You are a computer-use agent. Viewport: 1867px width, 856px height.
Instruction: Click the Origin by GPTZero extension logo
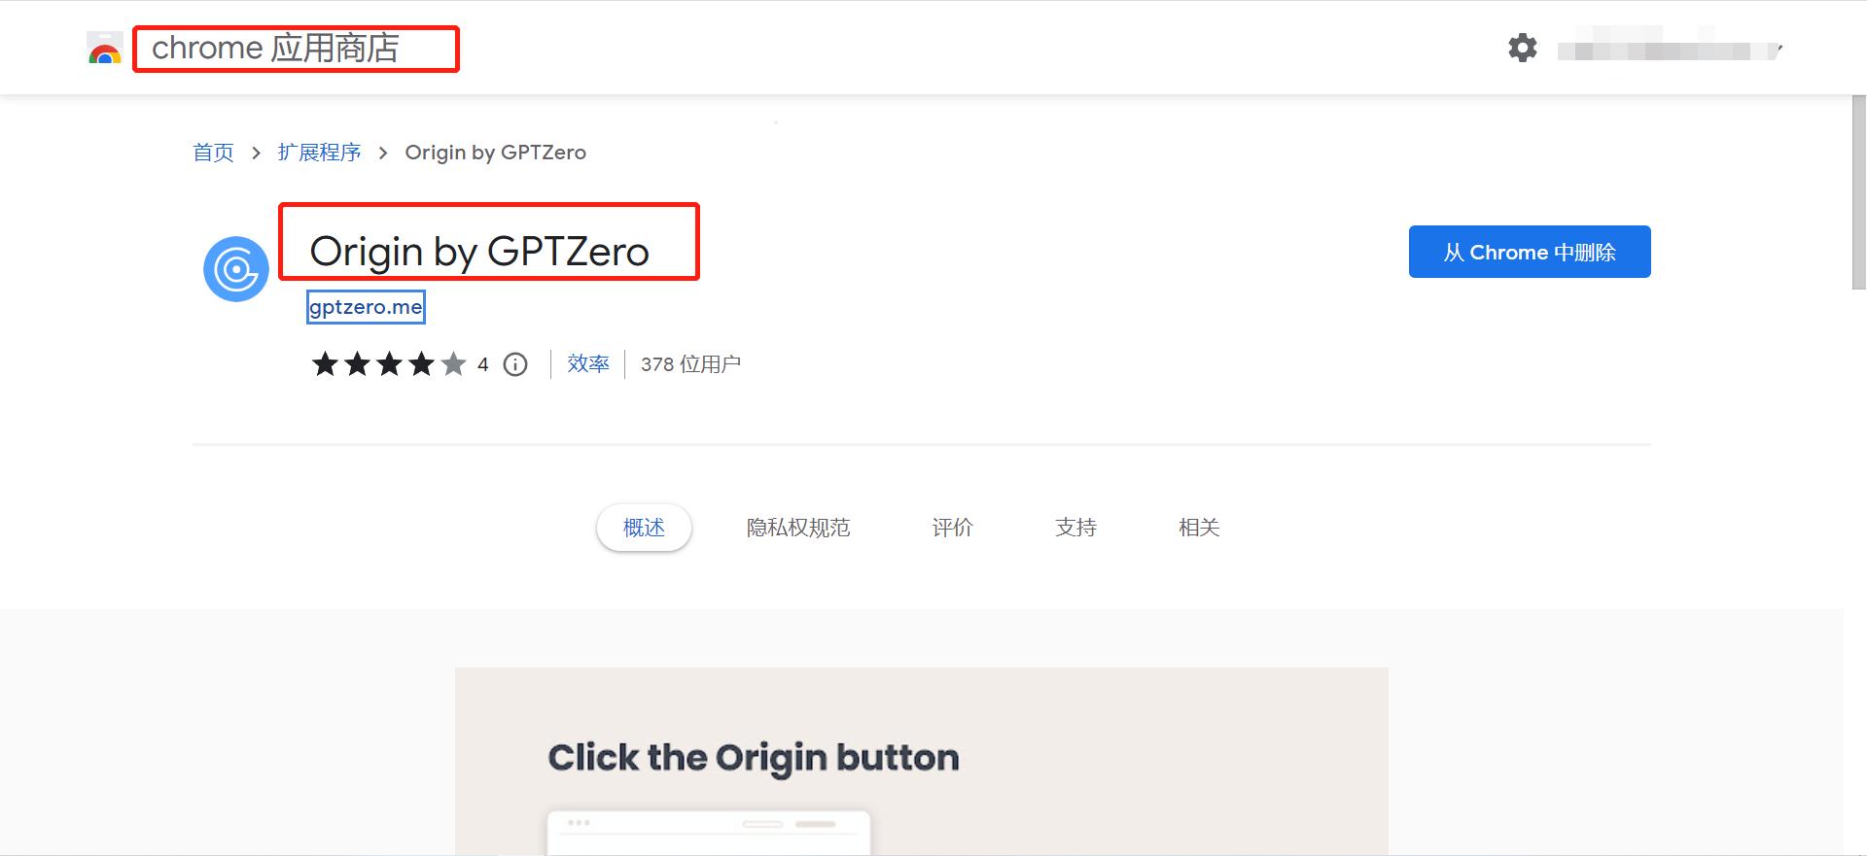tap(235, 269)
